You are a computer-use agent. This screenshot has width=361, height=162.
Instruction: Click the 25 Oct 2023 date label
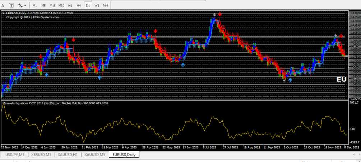312,147
